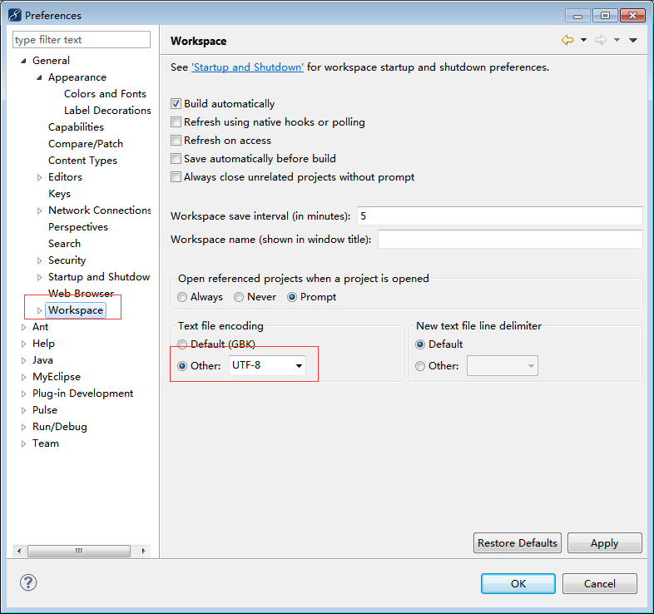This screenshot has width=654, height=614.
Task: Click the back navigation arrow icon
Action: click(x=567, y=40)
